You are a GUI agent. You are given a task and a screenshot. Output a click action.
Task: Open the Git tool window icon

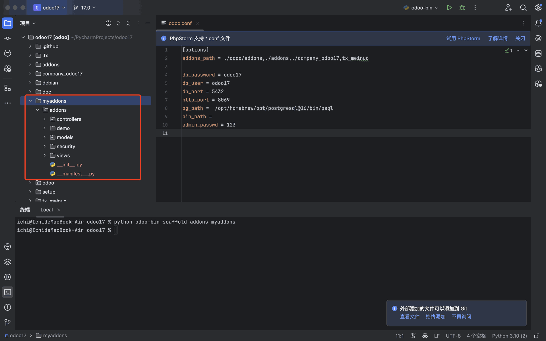coord(8,322)
